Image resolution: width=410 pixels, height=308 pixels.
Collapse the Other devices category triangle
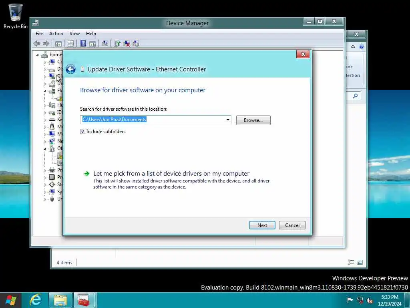click(45, 149)
